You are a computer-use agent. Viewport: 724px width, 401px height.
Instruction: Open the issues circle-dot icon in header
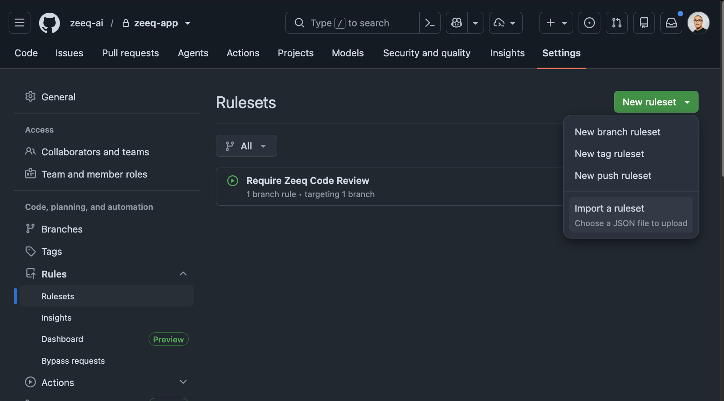coord(589,23)
